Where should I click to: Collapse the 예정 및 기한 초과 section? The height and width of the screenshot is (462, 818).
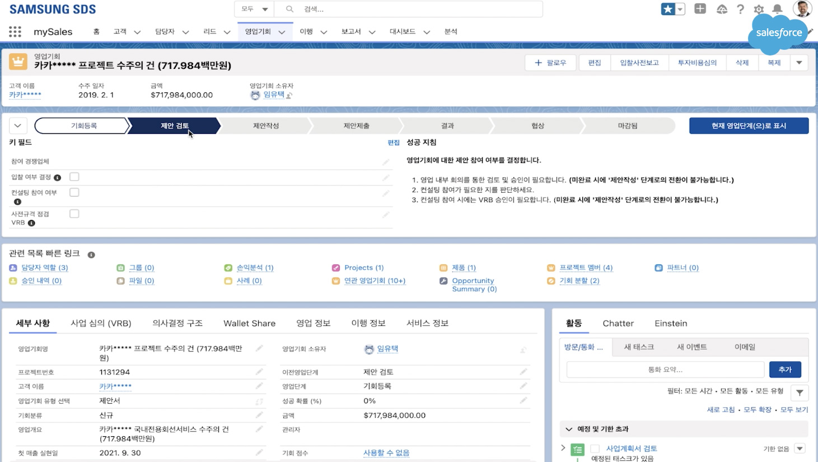click(x=569, y=429)
